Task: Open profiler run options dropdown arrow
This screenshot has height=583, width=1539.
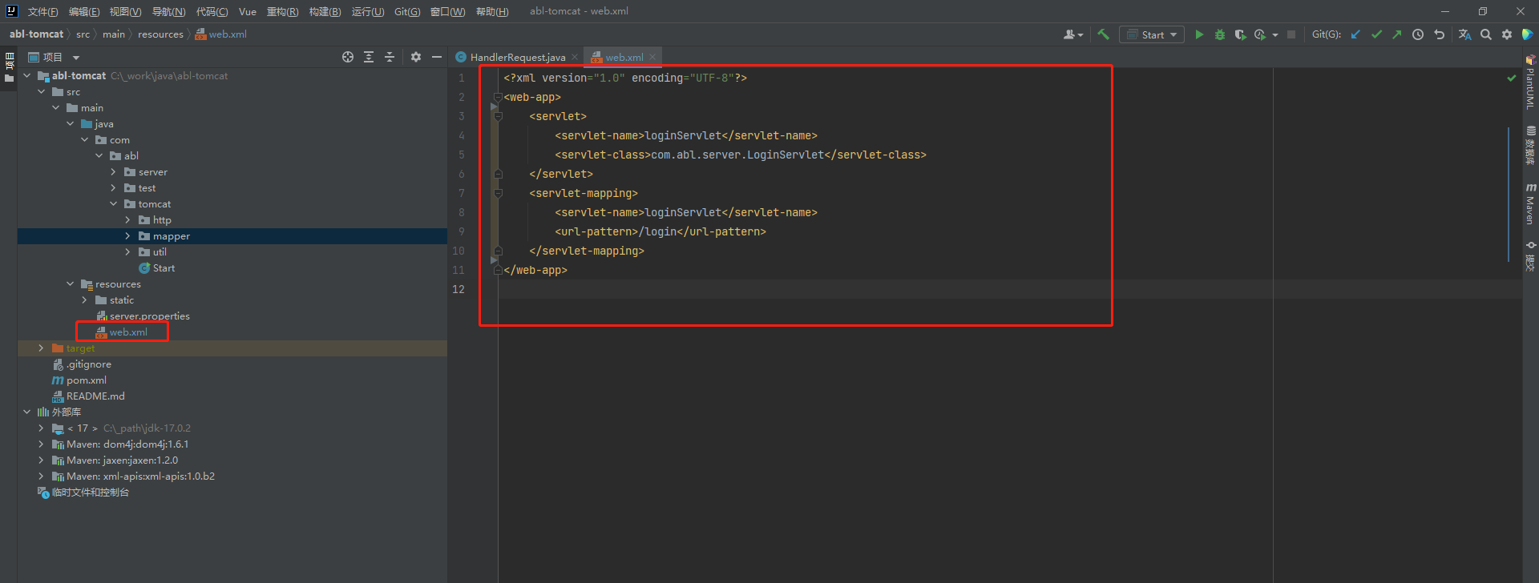Action: click(x=1275, y=35)
